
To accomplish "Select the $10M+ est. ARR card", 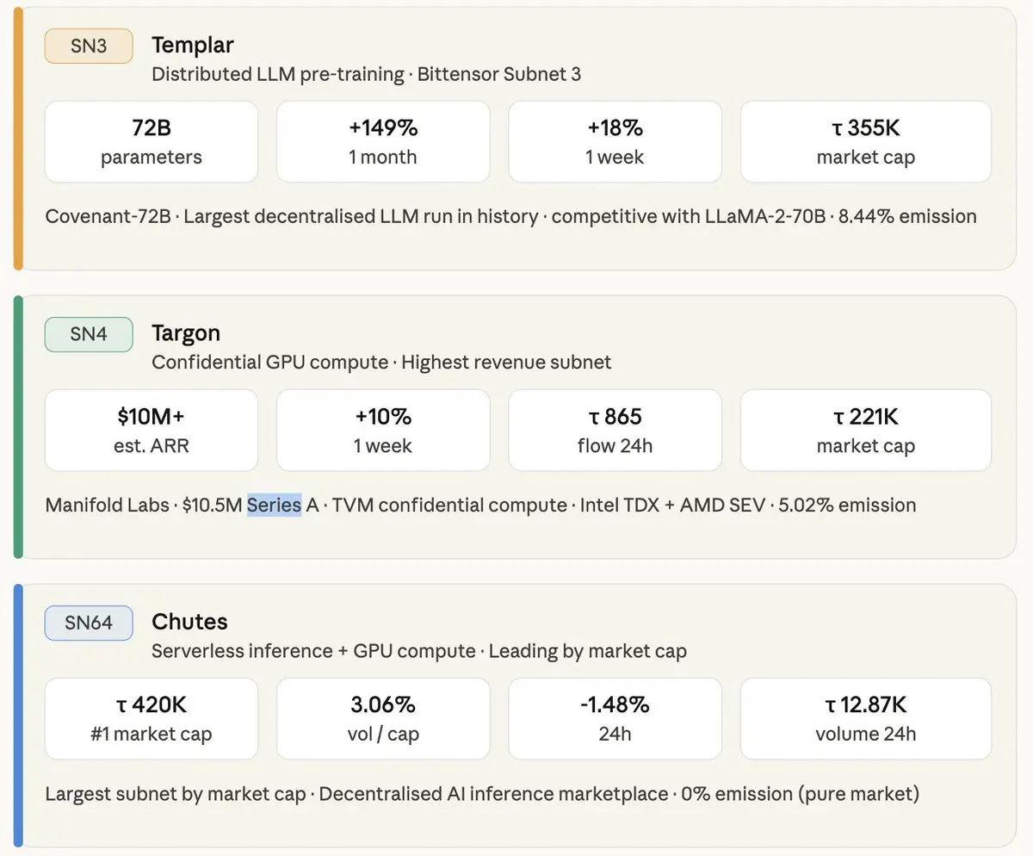I will click(x=152, y=431).
